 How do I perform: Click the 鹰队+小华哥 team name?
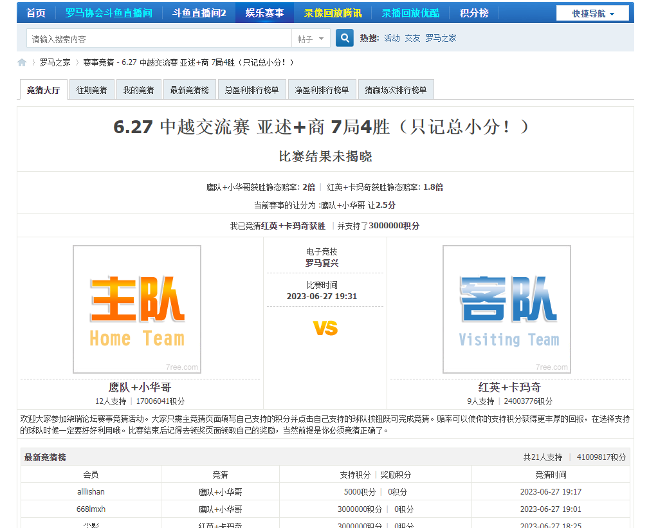click(x=140, y=387)
